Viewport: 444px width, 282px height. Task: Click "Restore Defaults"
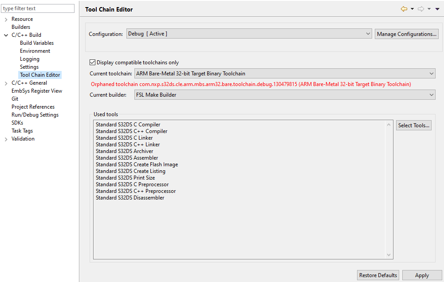click(377, 275)
